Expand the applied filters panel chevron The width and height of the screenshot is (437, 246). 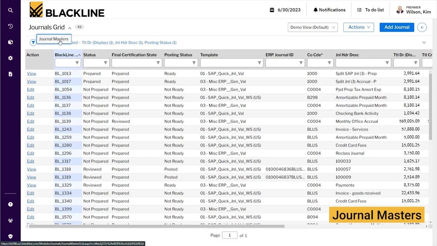coord(424,43)
